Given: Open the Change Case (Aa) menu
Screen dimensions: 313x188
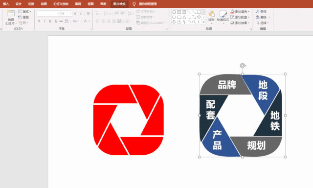Looking at the screenshot, I should point(76,21).
